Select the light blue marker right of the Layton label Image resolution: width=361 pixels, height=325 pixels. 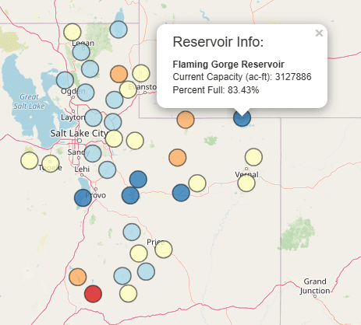coord(94,117)
